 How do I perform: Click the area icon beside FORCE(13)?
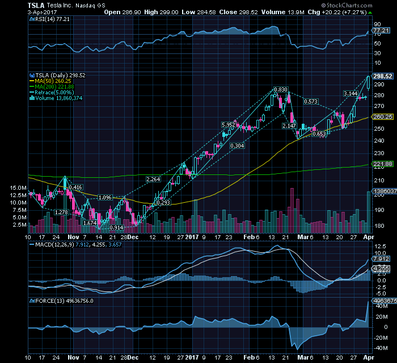(x=32, y=301)
